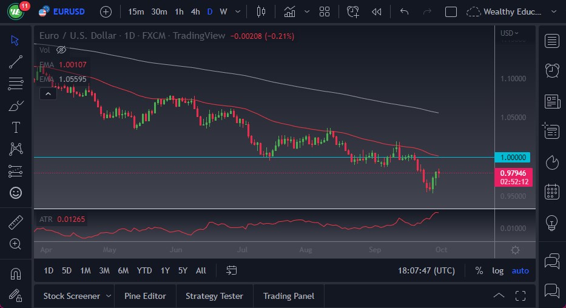Collapse the indicator legend chevron

click(47, 93)
